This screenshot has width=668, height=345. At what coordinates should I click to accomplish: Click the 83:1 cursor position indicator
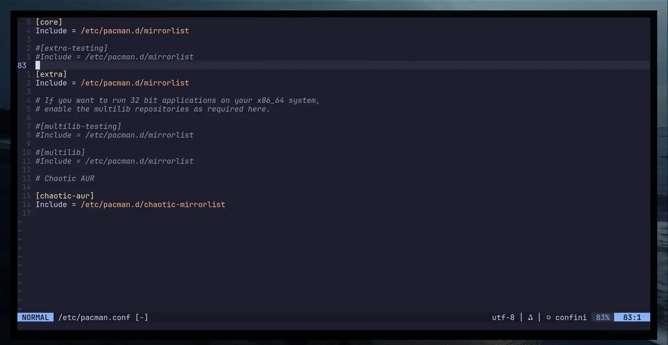pos(632,317)
